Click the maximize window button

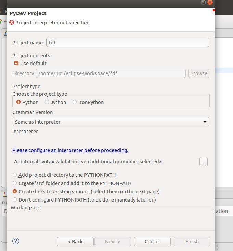[203, 2]
